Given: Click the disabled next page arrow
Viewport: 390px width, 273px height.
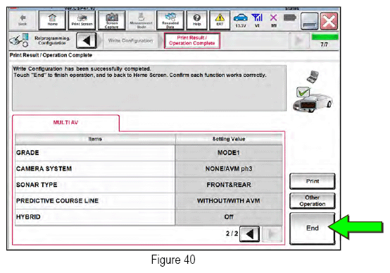Looking at the screenshot, I should [272, 234].
